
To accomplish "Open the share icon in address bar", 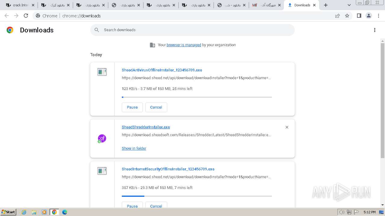I will 337,16.
